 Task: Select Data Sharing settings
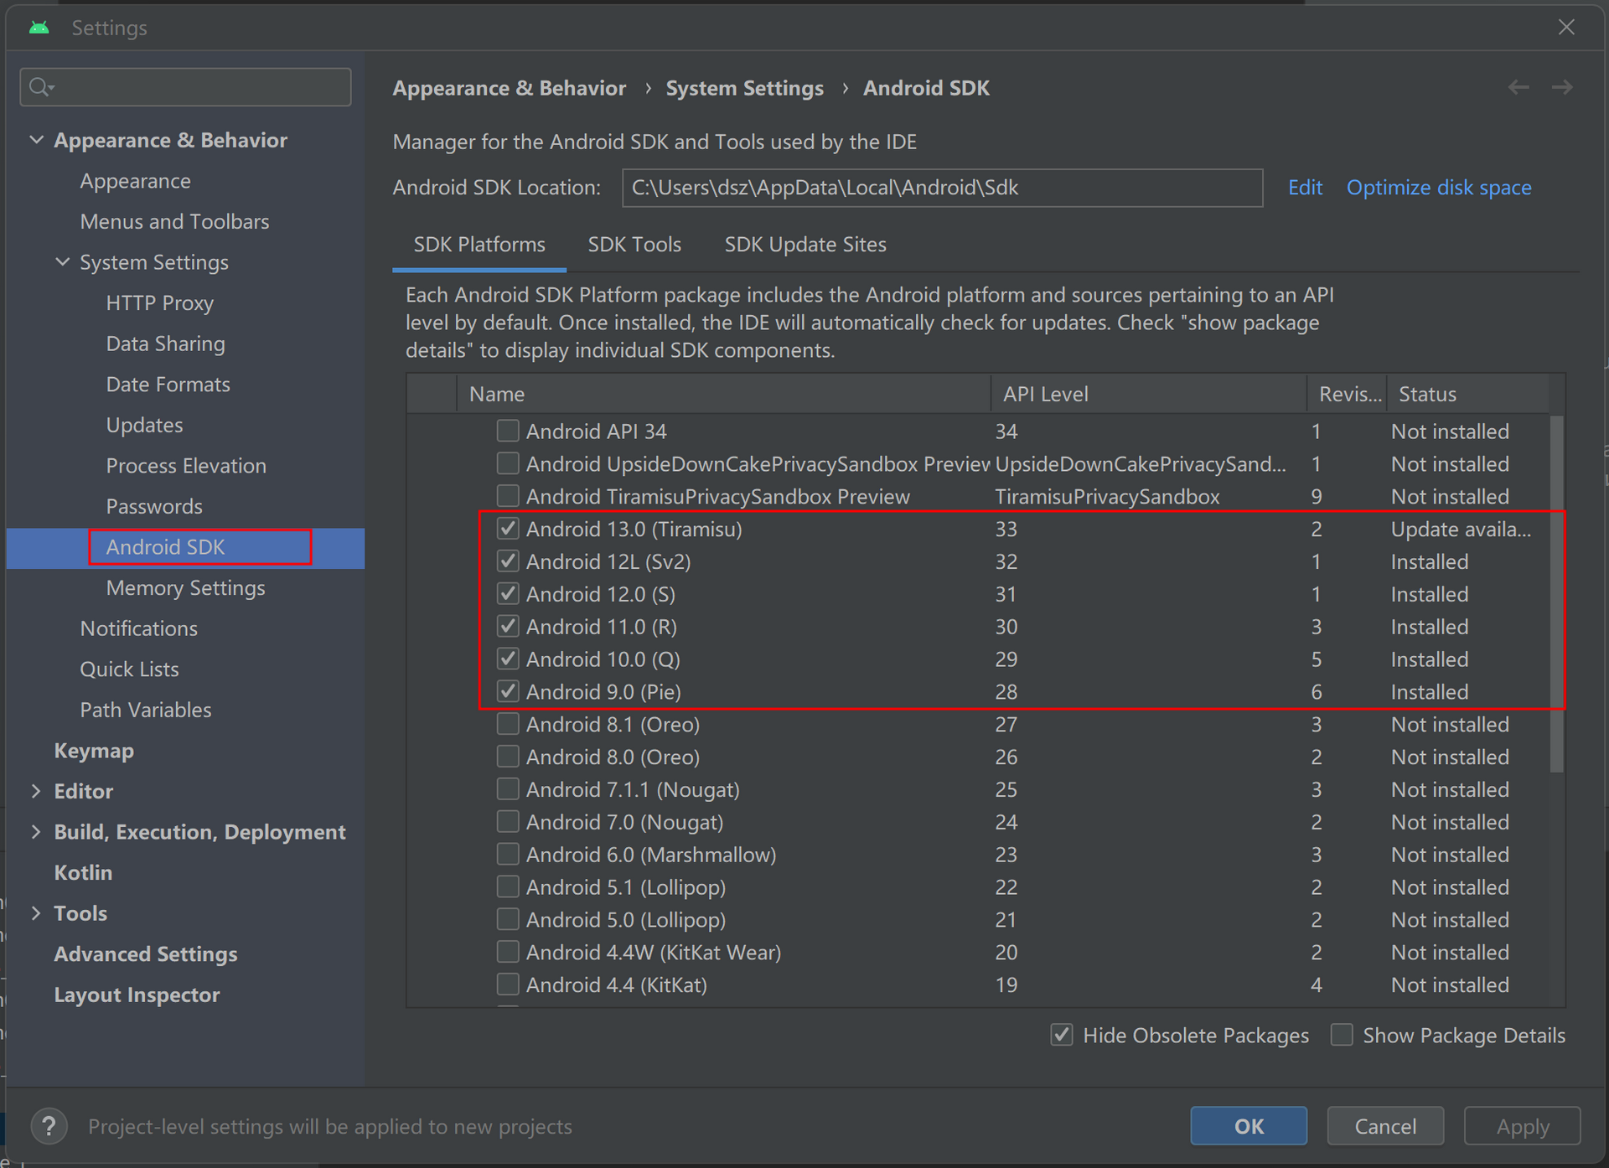click(166, 344)
